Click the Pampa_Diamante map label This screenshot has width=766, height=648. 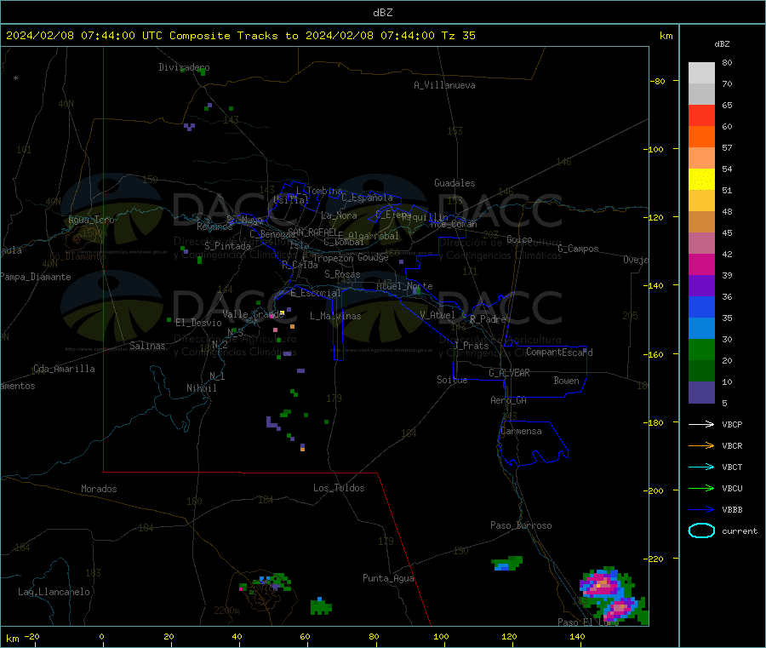pyautogui.click(x=36, y=277)
